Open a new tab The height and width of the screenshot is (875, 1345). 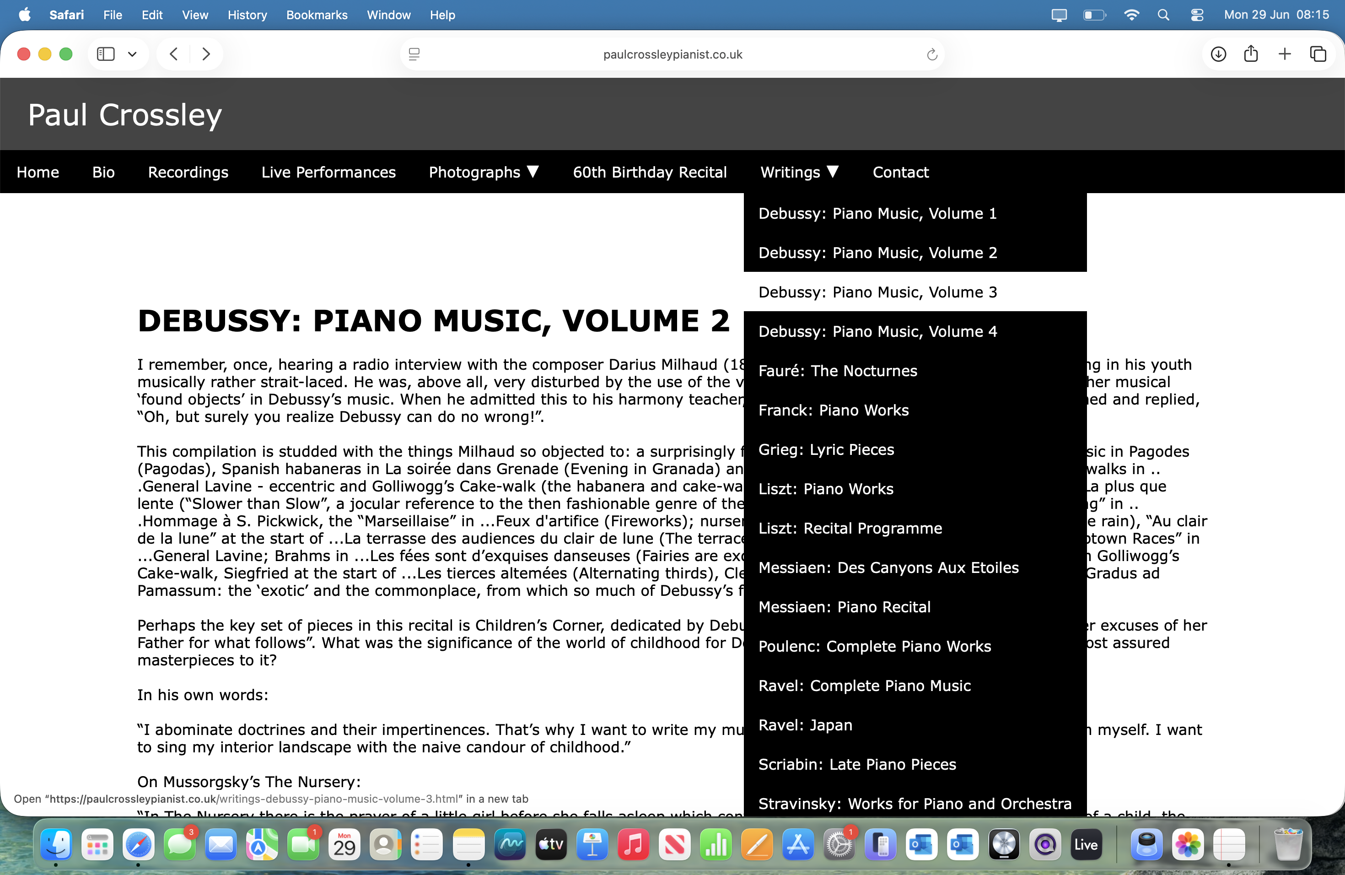tap(1285, 54)
